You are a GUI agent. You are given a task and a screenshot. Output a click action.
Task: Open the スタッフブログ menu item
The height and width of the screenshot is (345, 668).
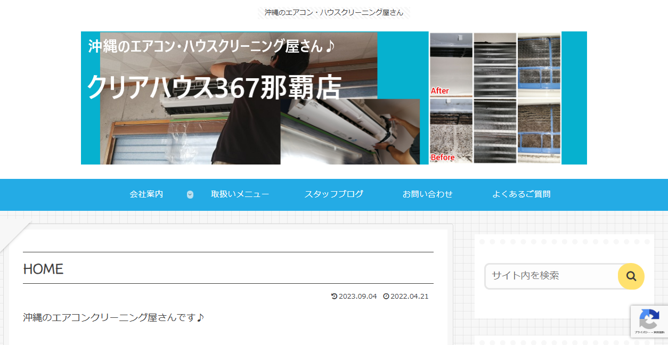click(333, 195)
